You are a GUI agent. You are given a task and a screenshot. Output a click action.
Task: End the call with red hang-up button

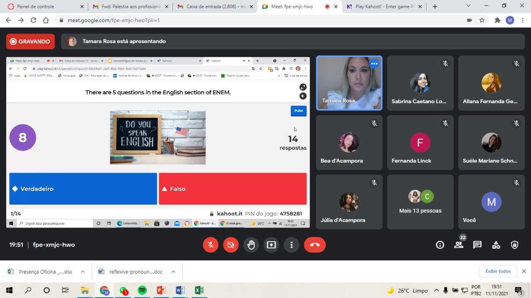314,245
